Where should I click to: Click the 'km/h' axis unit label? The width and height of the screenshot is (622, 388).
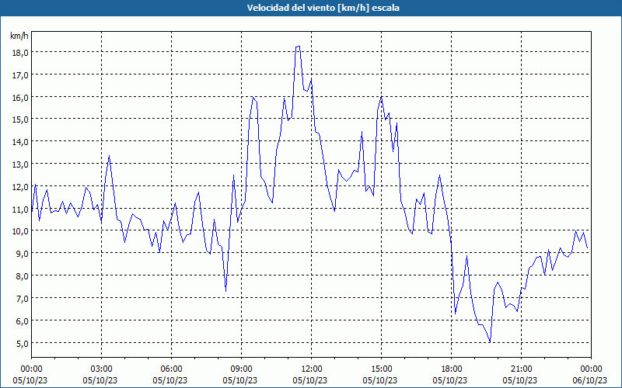19,36
